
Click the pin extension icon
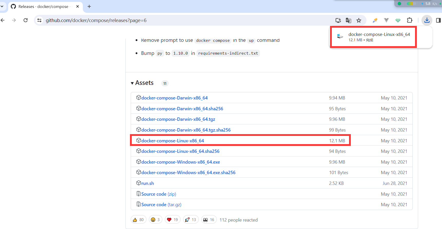click(375, 20)
